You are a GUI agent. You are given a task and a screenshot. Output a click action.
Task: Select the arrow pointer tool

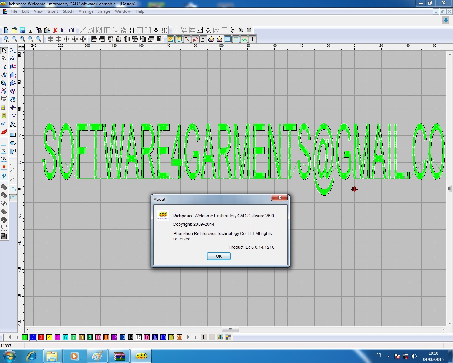pyautogui.click(x=4, y=50)
